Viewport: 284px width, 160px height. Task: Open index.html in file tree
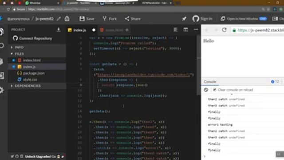point(37,60)
